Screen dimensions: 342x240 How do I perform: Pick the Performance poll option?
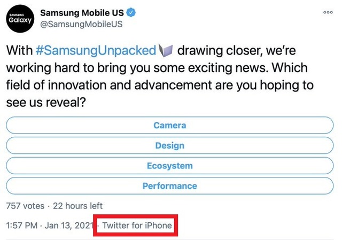click(170, 186)
